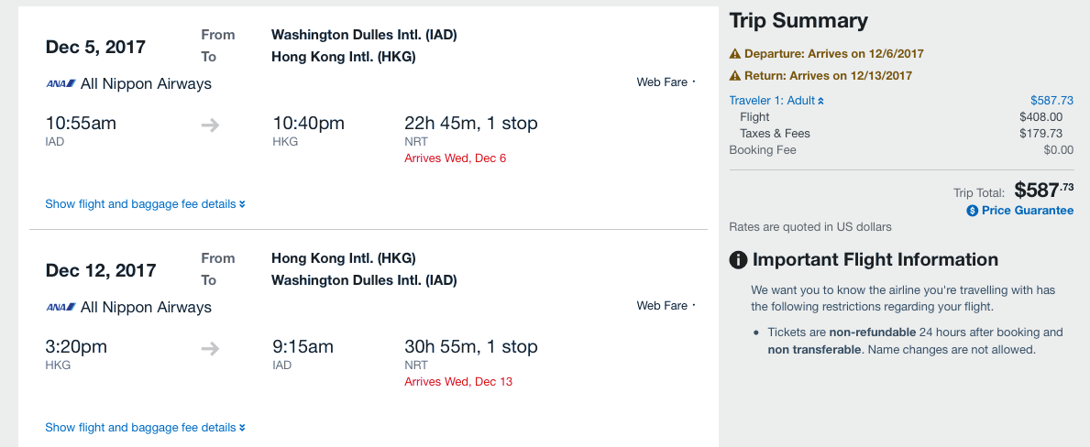Click the Trip Summary heading
This screenshot has height=447, width=1090.
pyautogui.click(x=798, y=21)
